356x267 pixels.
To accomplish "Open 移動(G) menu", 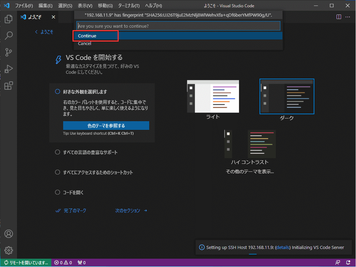I will (x=105, y=6).
